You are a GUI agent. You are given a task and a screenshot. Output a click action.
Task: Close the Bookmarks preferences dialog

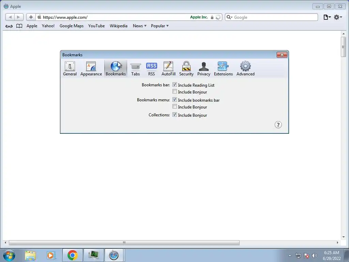(x=282, y=55)
